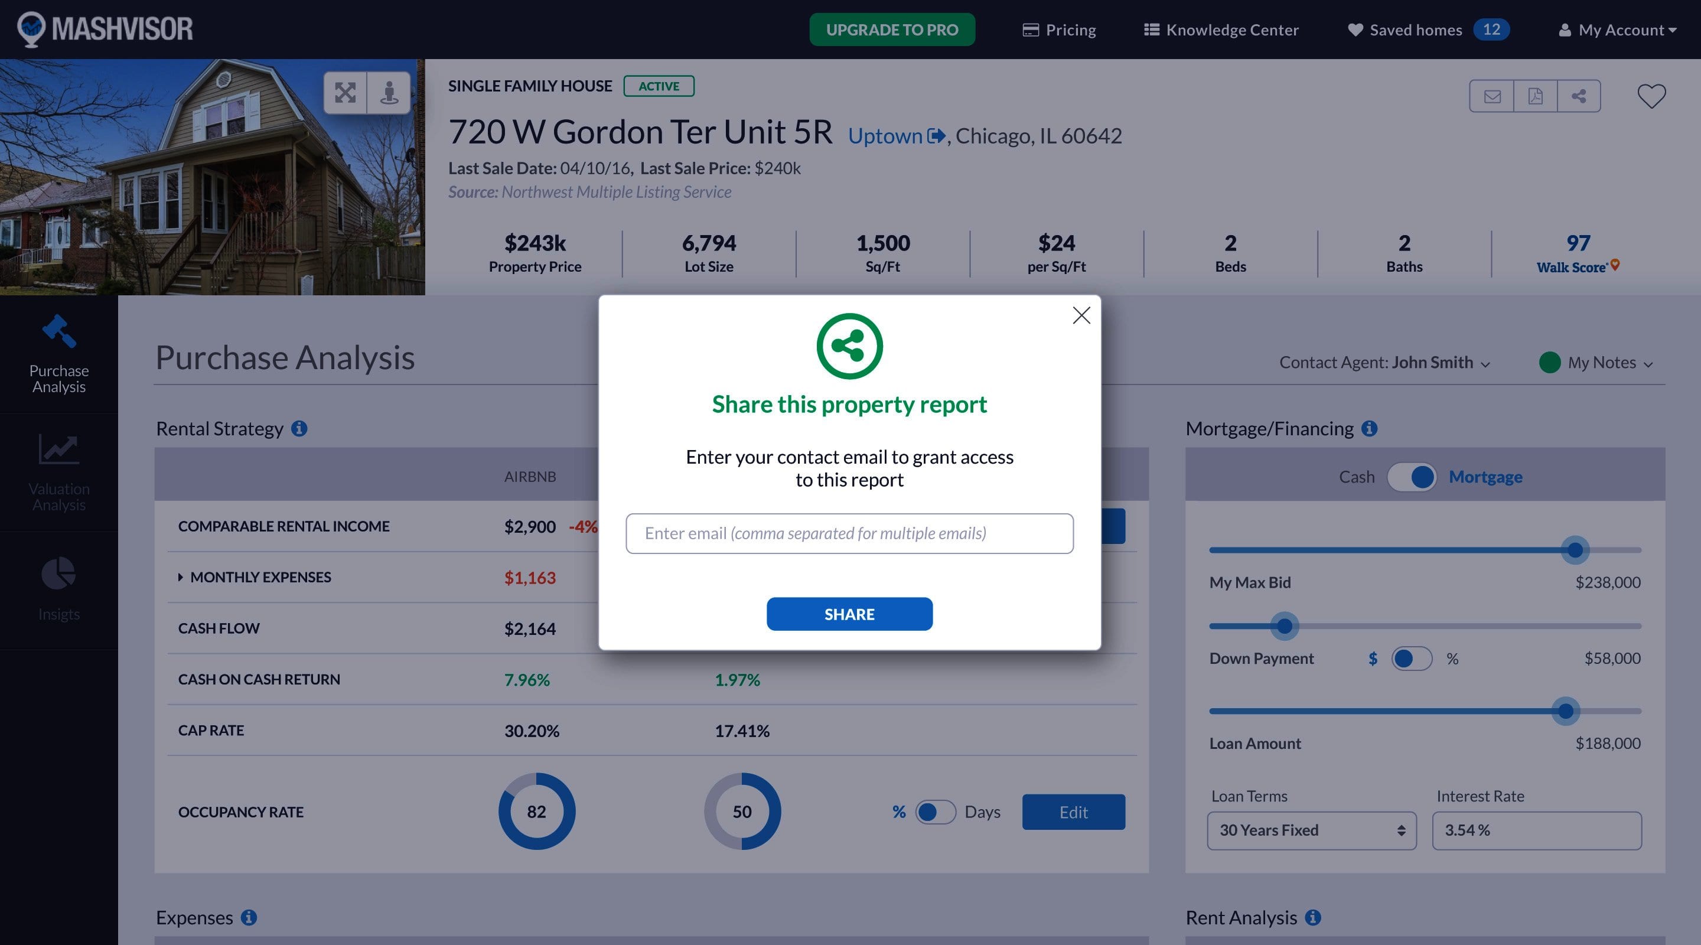Click the share icon in header

click(1579, 96)
